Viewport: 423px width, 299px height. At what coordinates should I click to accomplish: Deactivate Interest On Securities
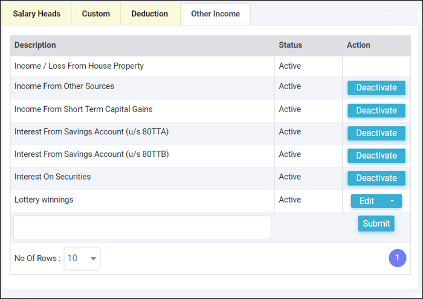pyautogui.click(x=376, y=178)
